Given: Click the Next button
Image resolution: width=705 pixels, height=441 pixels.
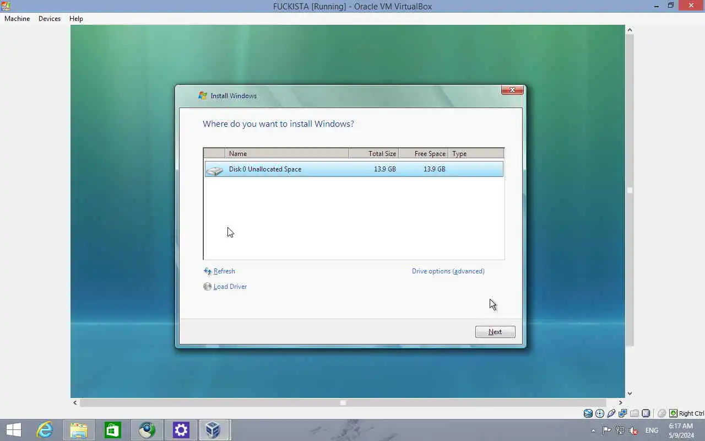Looking at the screenshot, I should [x=495, y=332].
